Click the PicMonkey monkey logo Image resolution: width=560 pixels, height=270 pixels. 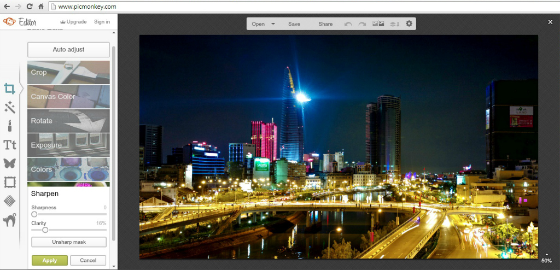(x=9, y=22)
